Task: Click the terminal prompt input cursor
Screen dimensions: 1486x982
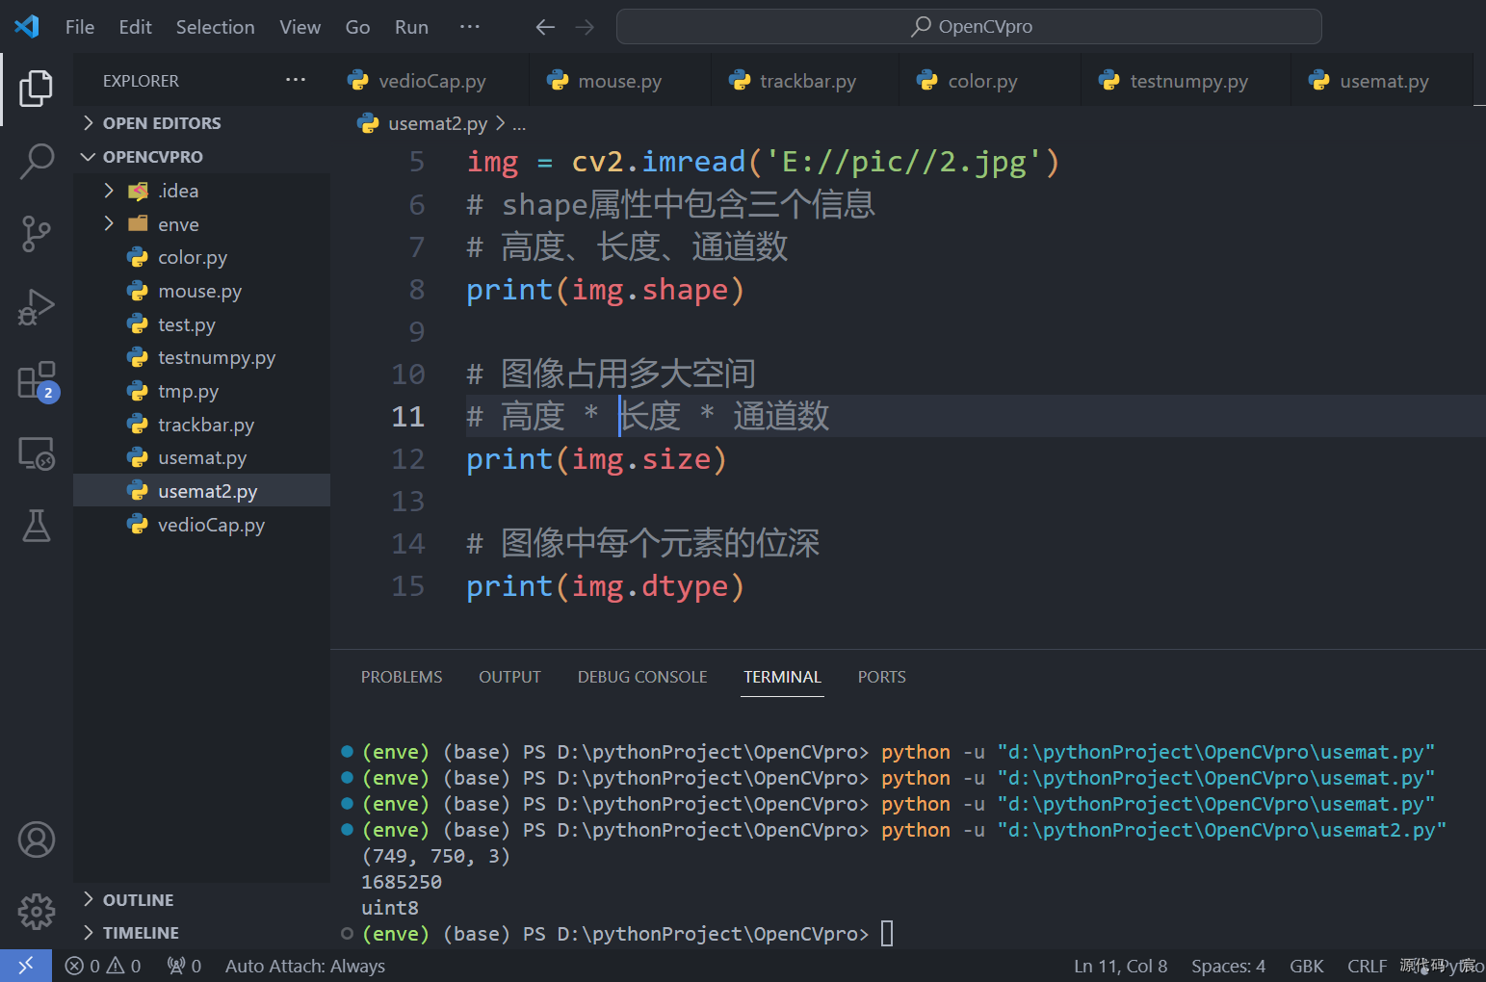Action: point(887,933)
